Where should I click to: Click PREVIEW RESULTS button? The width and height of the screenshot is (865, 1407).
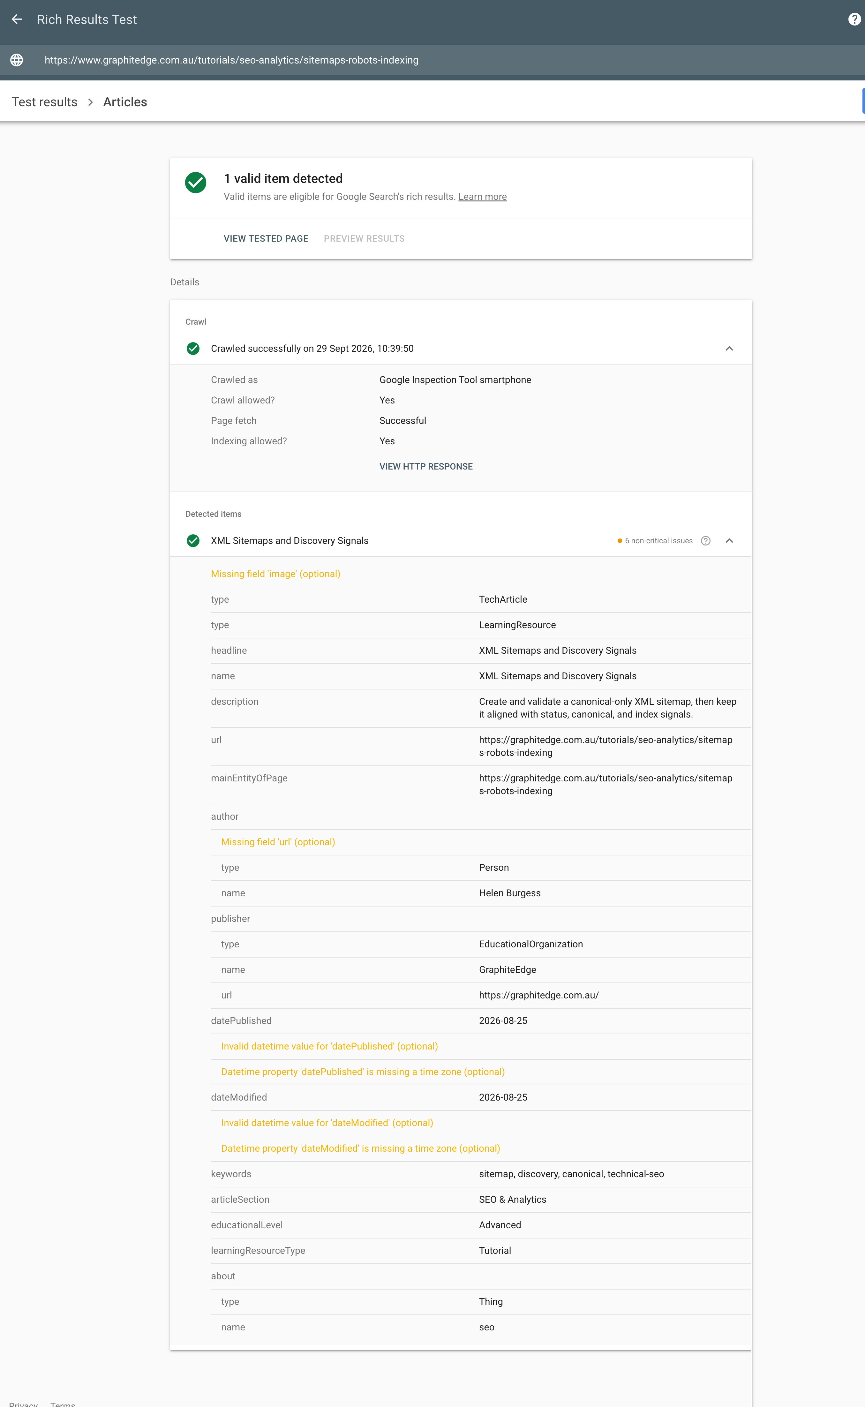[364, 238]
